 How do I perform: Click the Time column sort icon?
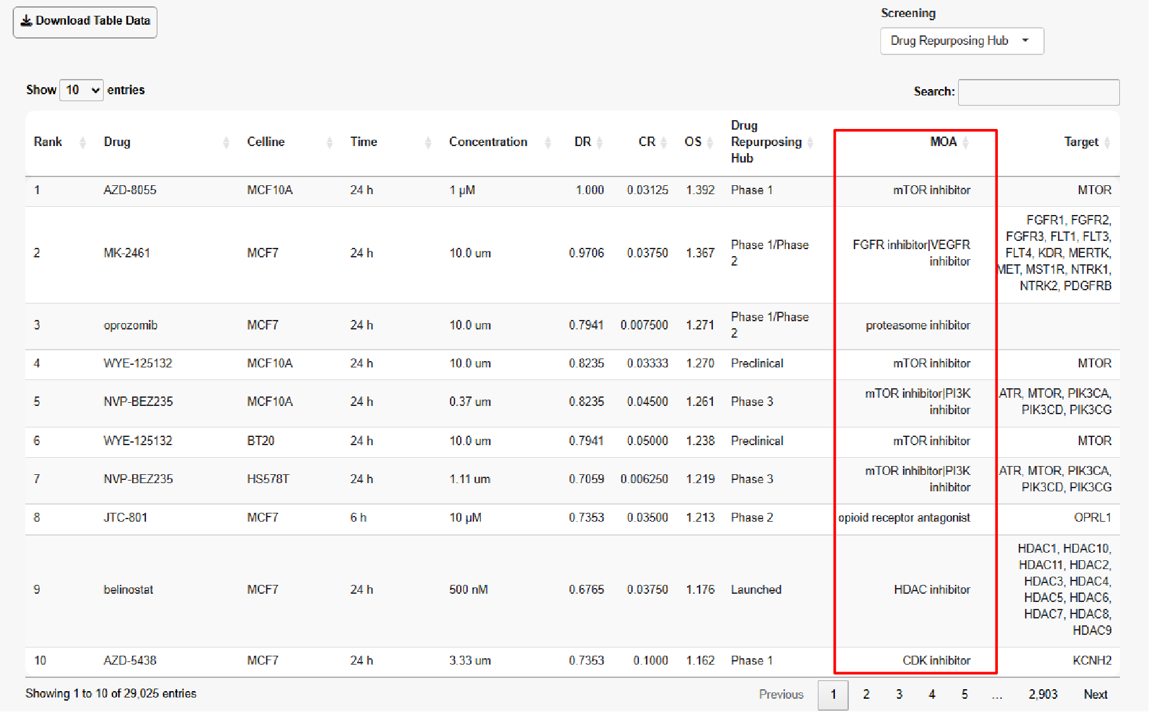(x=428, y=142)
